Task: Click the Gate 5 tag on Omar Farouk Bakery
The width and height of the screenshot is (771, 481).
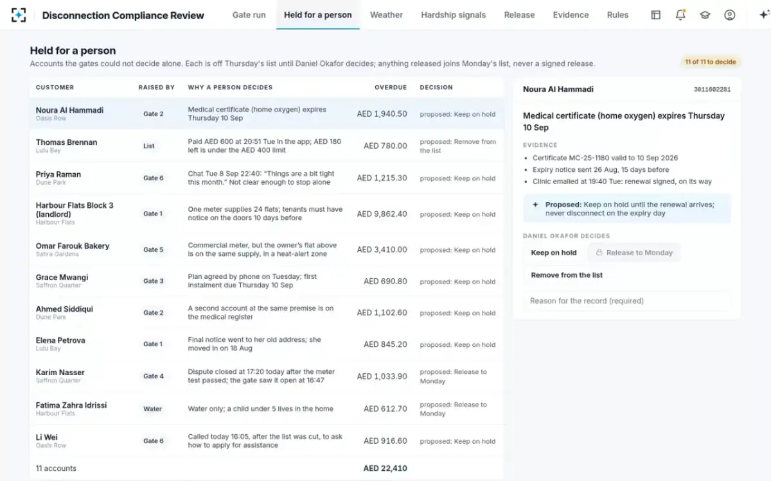Action: click(154, 249)
